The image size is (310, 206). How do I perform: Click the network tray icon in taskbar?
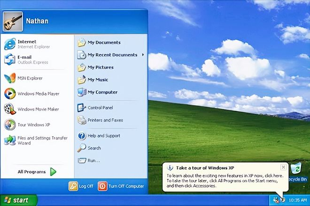click(x=276, y=200)
